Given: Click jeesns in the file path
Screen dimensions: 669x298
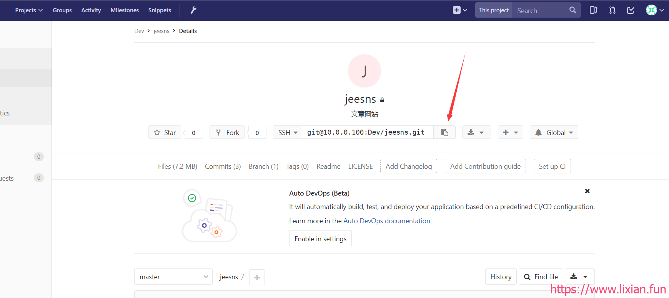Looking at the screenshot, I should click(x=229, y=277).
